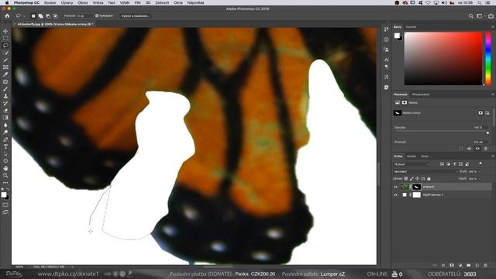Toggle lock transparent pixels
The width and height of the screenshot is (496, 279).
406,179
